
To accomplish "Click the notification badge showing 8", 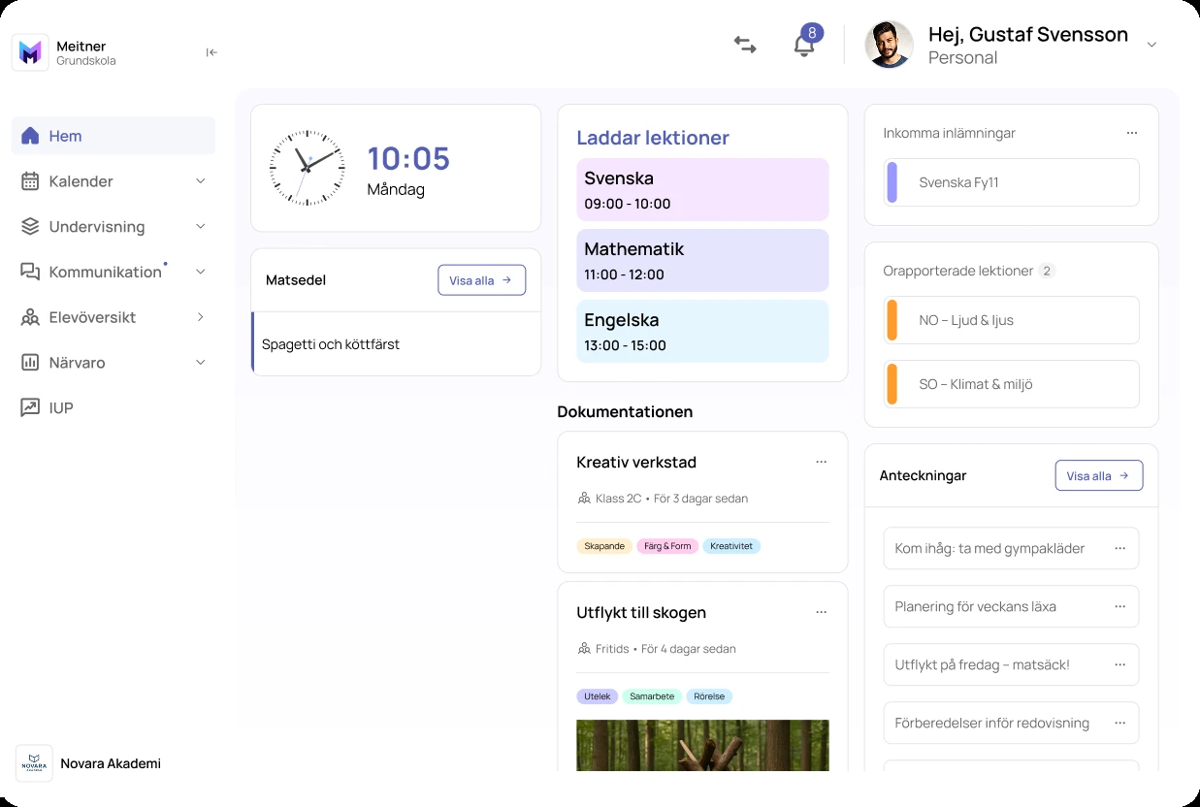I will pos(812,32).
